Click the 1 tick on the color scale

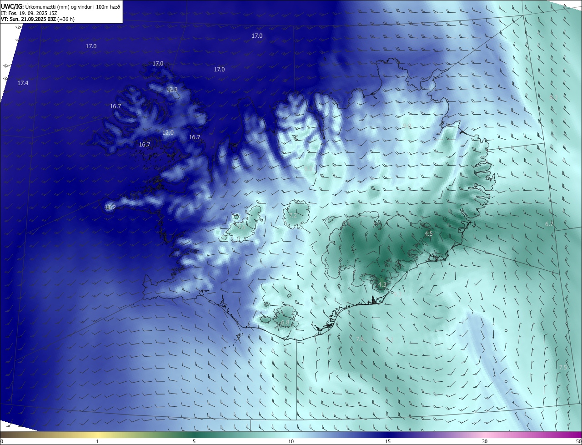[x=97, y=441]
